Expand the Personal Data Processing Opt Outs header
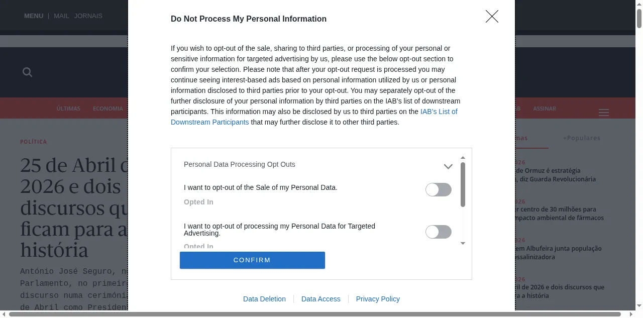Viewport: 643px width, 318px height. [x=318, y=165]
